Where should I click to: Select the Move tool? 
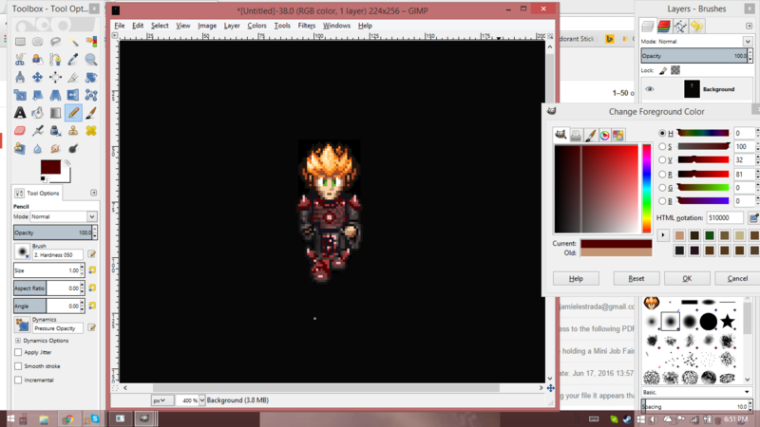(x=37, y=78)
